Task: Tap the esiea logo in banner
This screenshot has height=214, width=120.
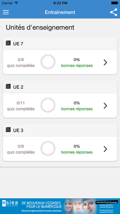Action: click(x=10, y=203)
